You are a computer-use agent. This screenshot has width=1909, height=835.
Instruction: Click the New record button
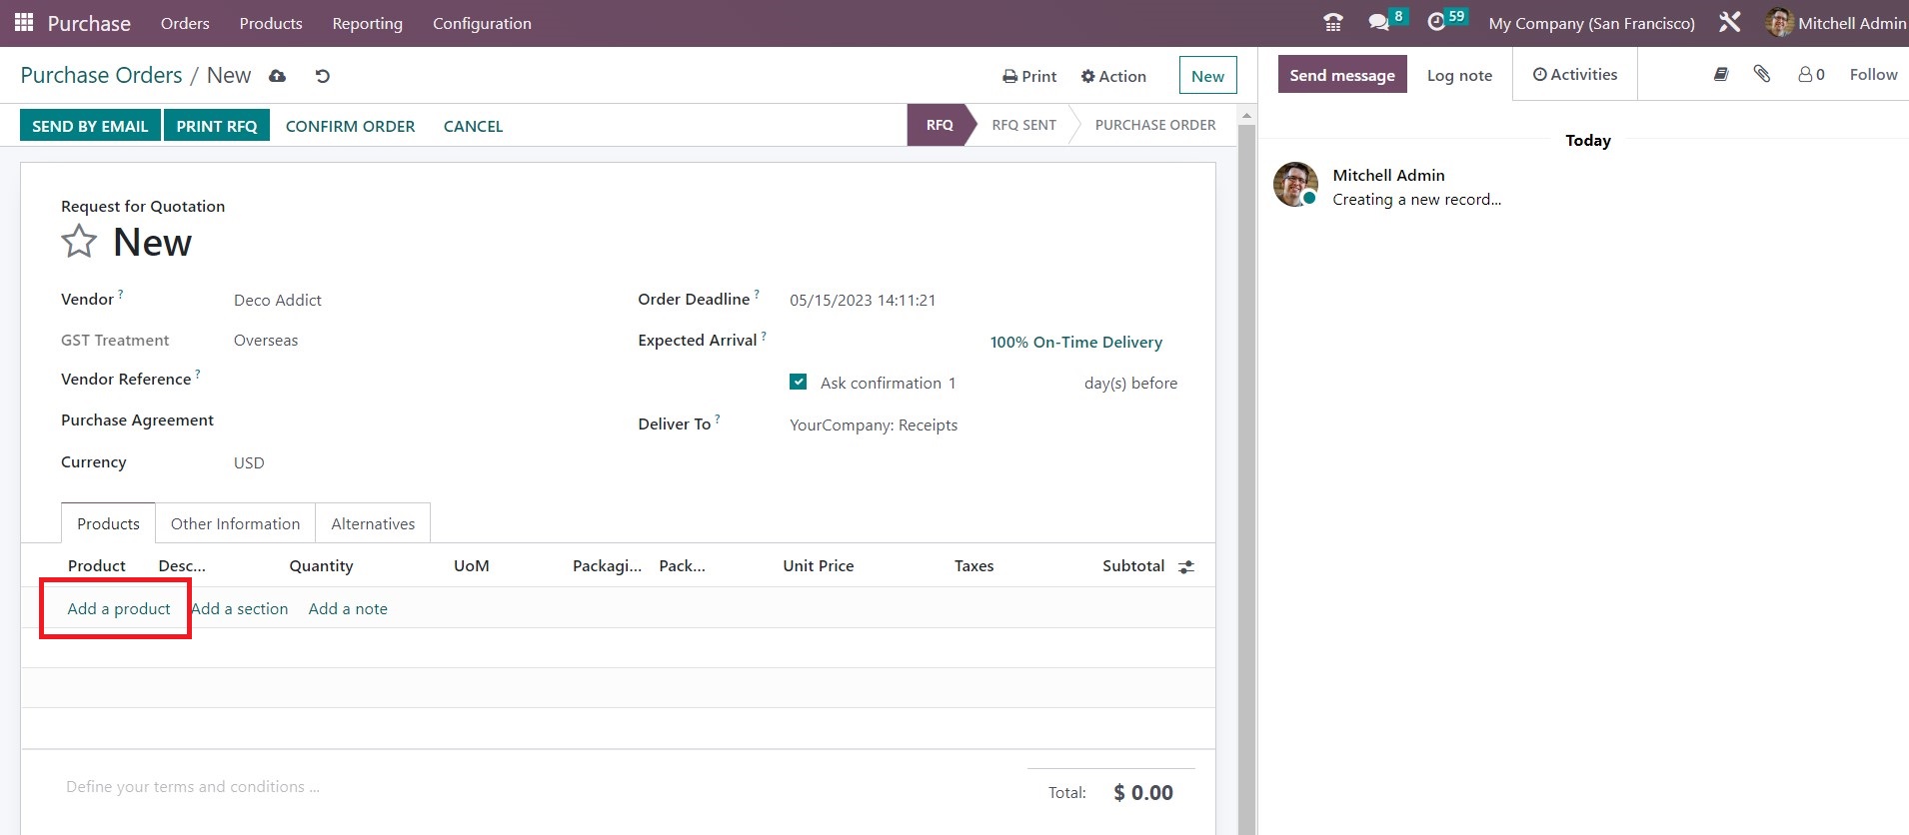click(1207, 76)
